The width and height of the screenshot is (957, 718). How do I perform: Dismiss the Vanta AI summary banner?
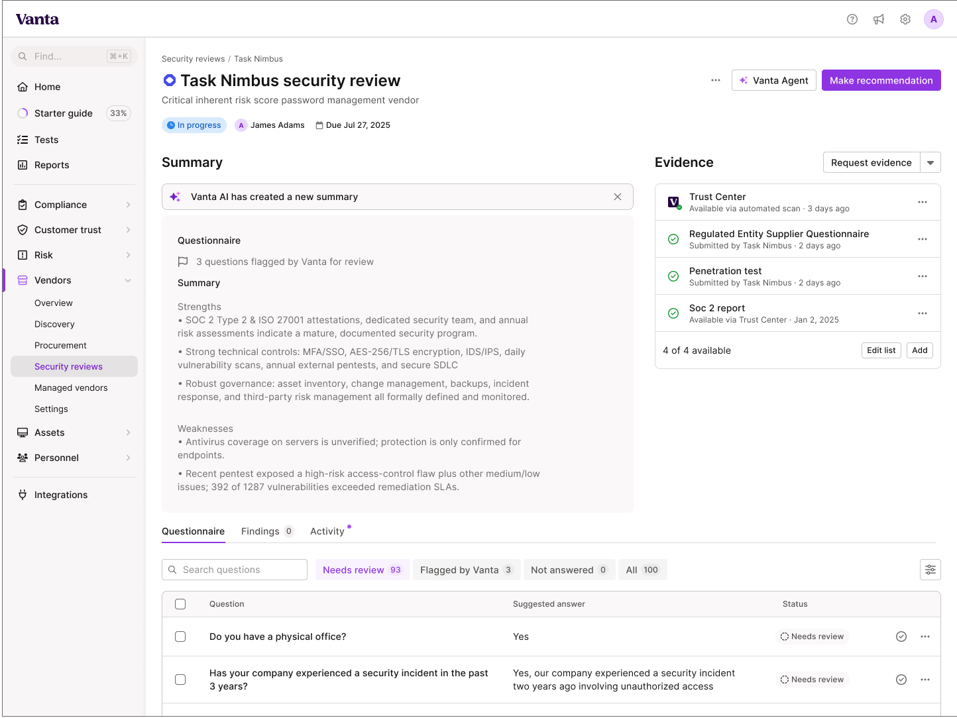tap(618, 197)
